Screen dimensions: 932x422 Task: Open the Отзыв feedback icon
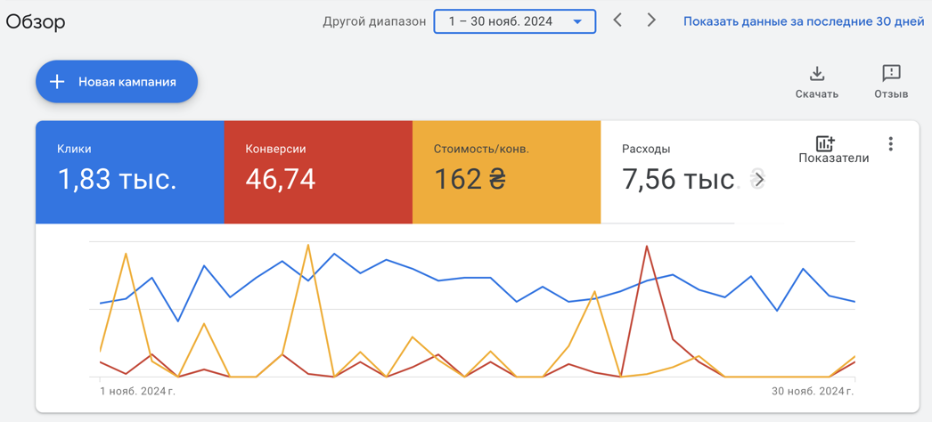point(891,74)
